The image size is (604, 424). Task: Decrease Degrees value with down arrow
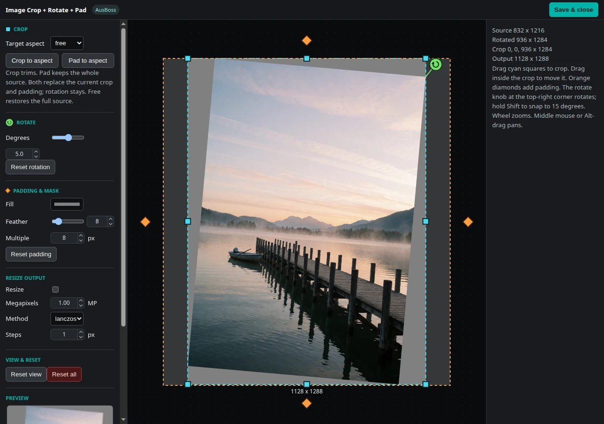coord(36,156)
